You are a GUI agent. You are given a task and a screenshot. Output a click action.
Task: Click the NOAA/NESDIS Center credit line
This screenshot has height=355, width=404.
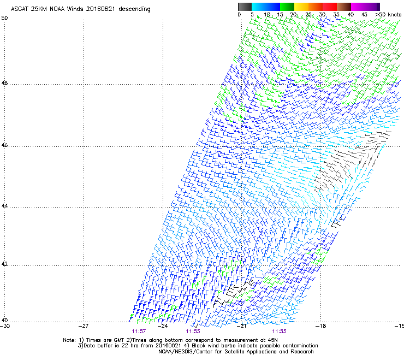click(x=236, y=352)
